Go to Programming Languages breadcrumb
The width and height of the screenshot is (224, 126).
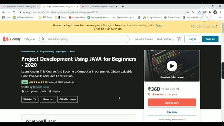[53, 51]
